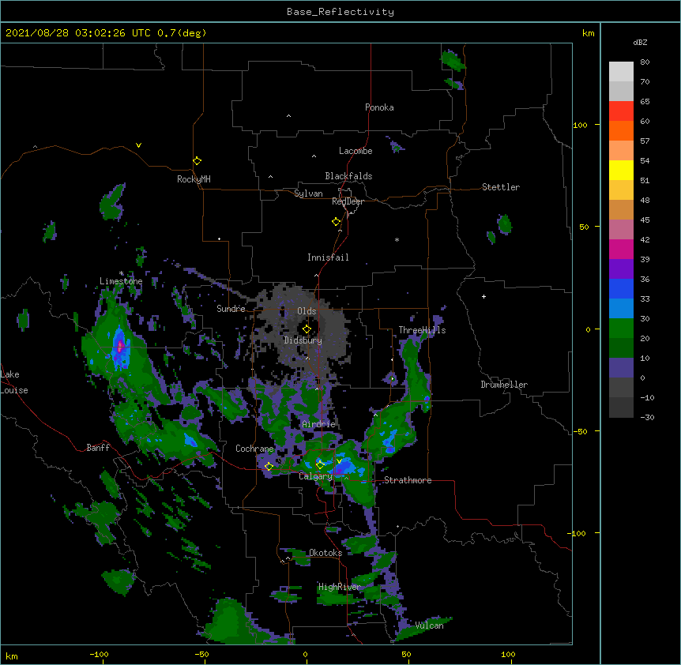The width and height of the screenshot is (681, 665).
Task: Click the RockyMH label
Action: pyautogui.click(x=194, y=179)
